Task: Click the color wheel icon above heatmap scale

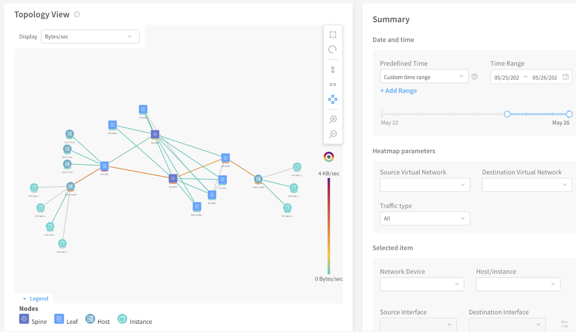Action: [329, 157]
